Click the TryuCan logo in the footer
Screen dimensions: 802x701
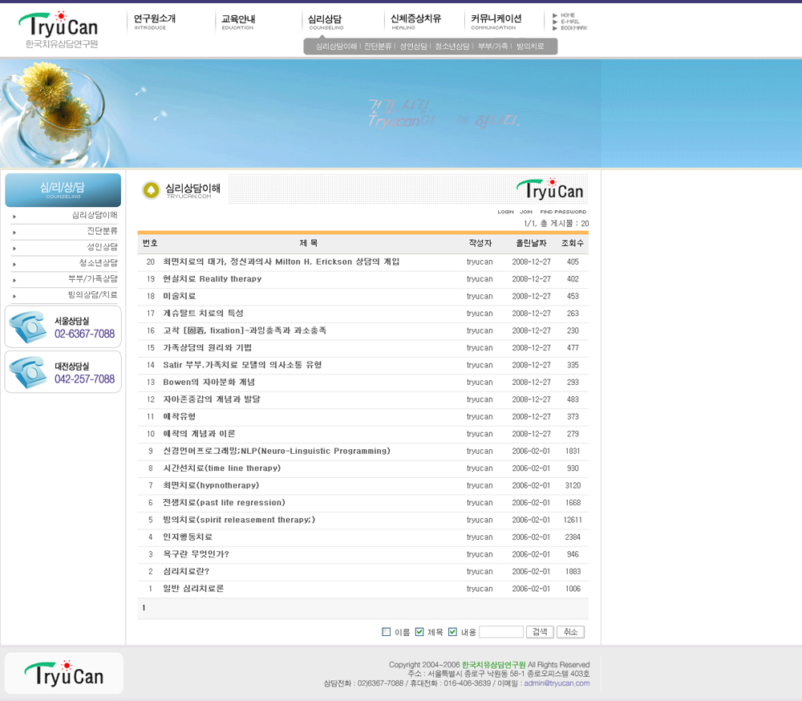[64, 673]
